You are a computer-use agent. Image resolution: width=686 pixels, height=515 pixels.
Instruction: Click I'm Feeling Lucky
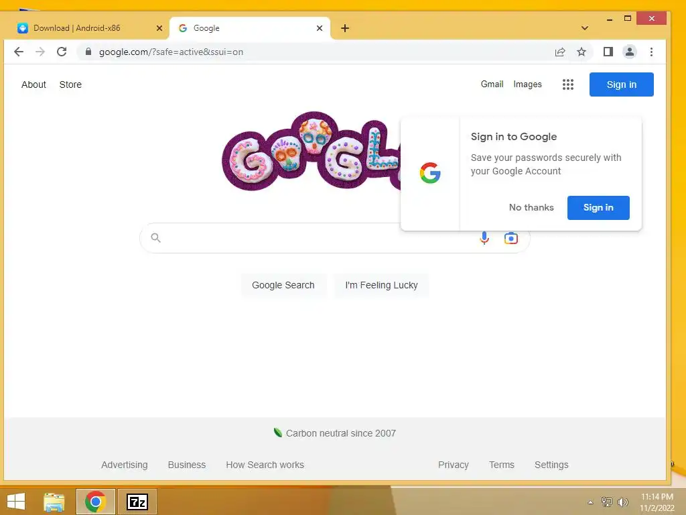pyautogui.click(x=381, y=285)
